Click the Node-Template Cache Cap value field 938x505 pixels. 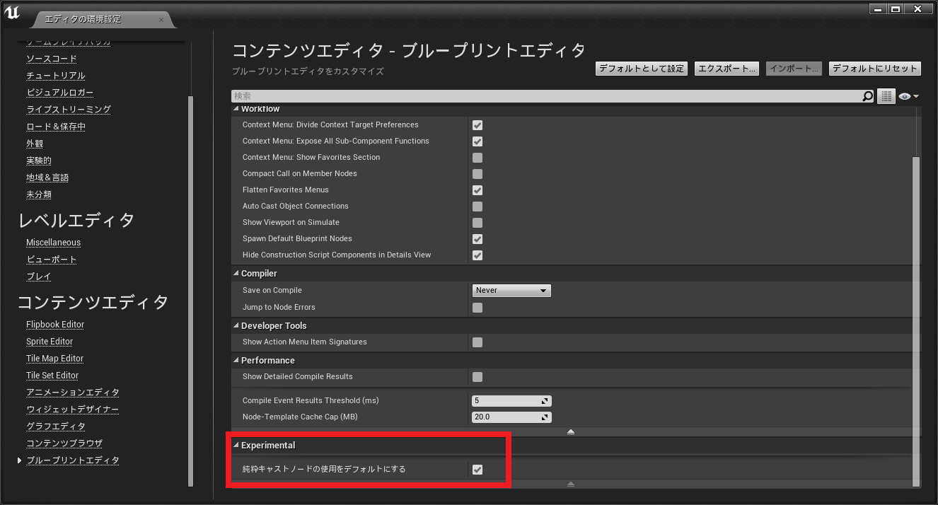tap(511, 417)
